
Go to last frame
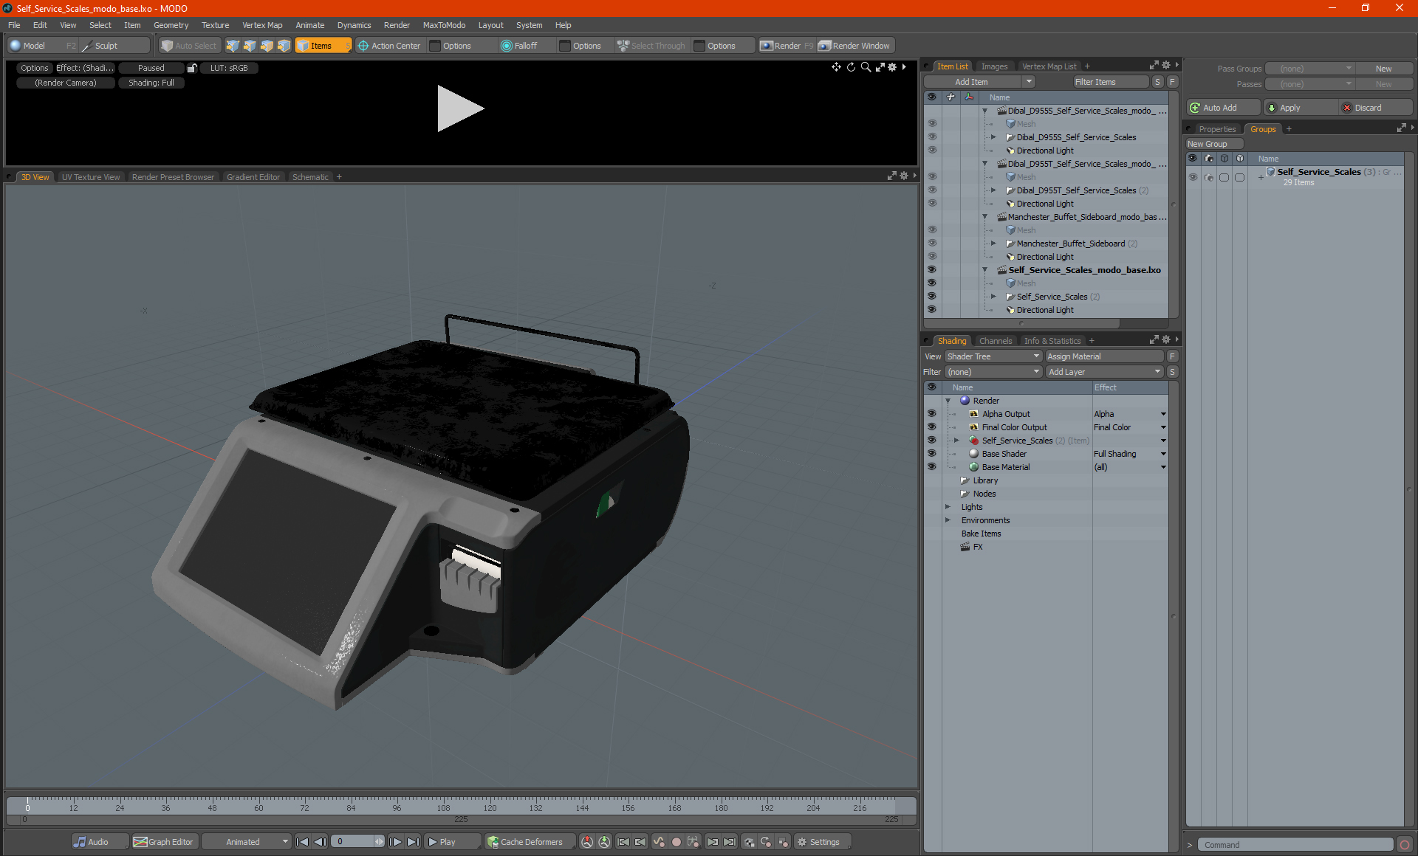tap(413, 842)
